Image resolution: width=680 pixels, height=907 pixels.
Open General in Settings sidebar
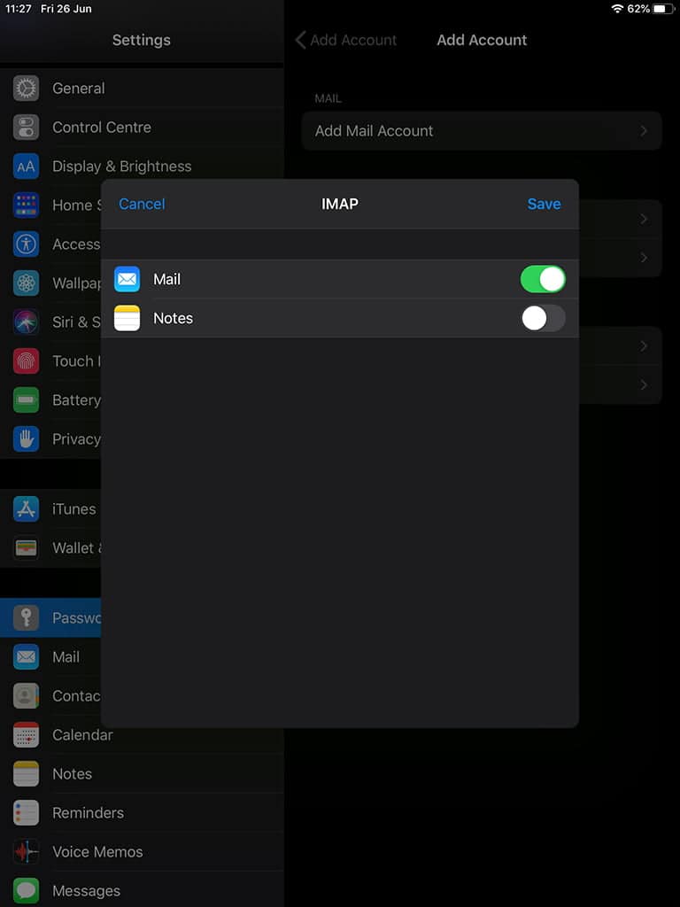tap(142, 88)
